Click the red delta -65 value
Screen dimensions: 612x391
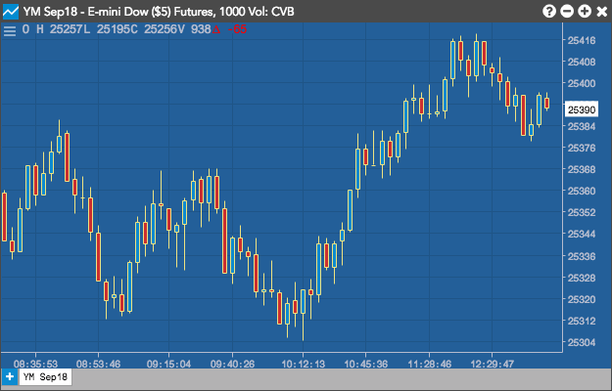[x=232, y=29]
